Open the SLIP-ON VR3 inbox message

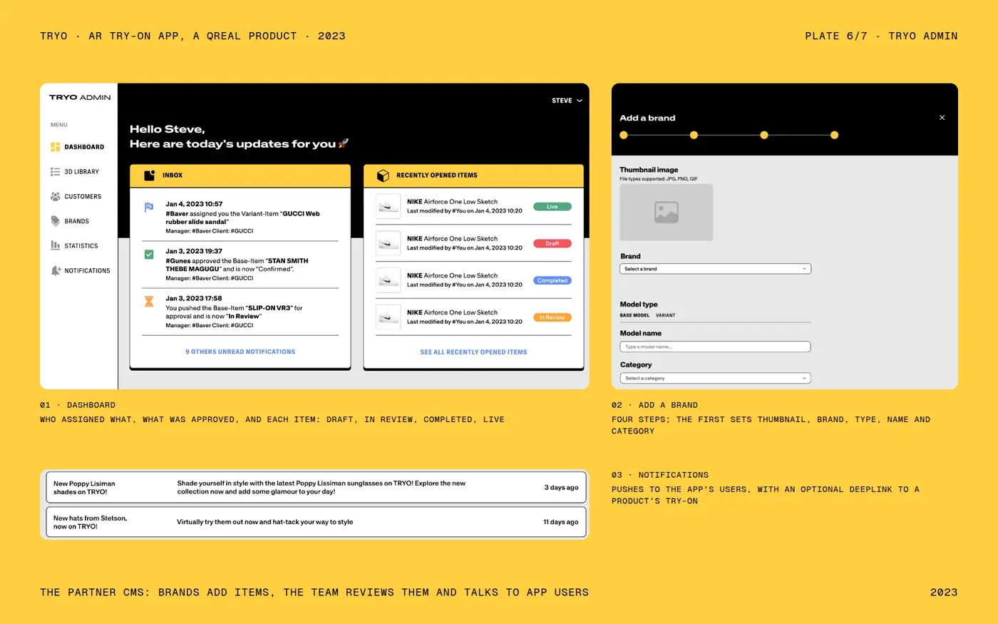(x=240, y=312)
